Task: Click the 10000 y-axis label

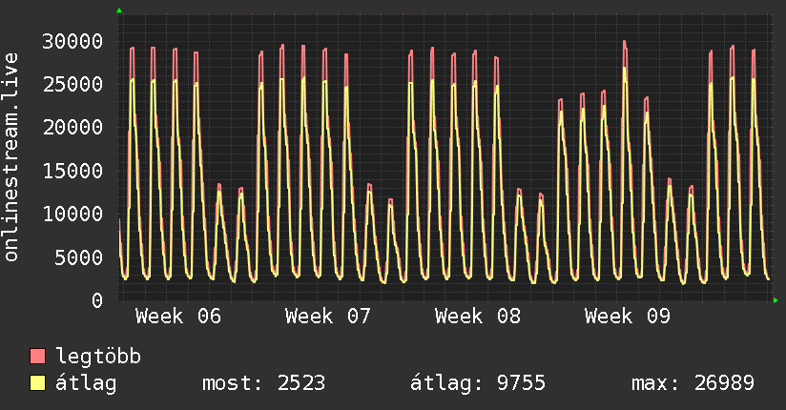Action: 72,215
